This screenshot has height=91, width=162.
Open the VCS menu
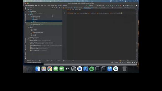point(83,1)
